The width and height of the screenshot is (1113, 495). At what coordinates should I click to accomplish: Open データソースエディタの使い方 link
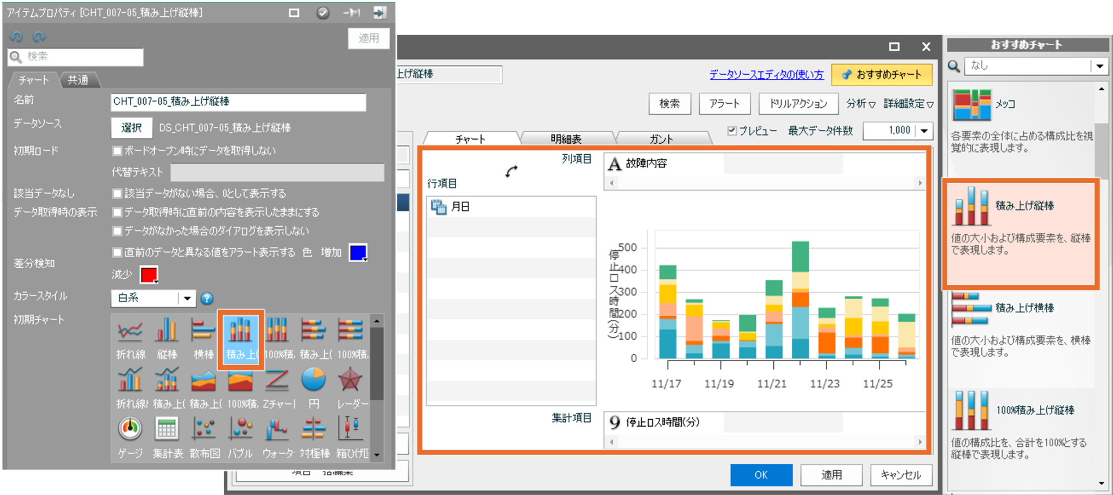[766, 75]
